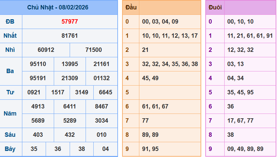Select the special prize number 57977

[x=70, y=22]
